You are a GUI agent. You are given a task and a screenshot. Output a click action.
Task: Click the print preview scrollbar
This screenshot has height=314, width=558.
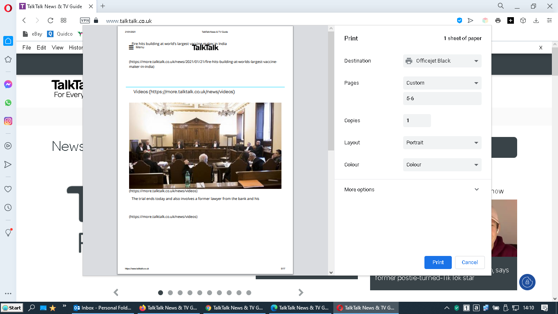331,92
